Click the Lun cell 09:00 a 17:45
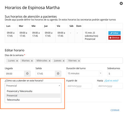The image size is (126, 116). (x=11, y=36)
